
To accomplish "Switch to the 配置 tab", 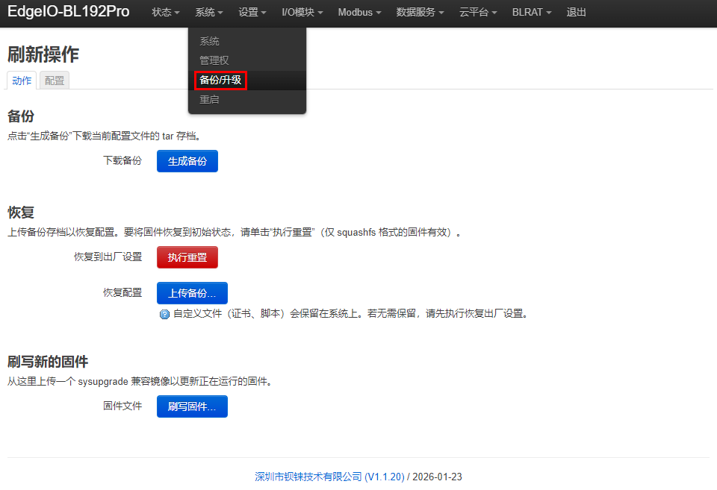I will pyautogui.click(x=55, y=81).
